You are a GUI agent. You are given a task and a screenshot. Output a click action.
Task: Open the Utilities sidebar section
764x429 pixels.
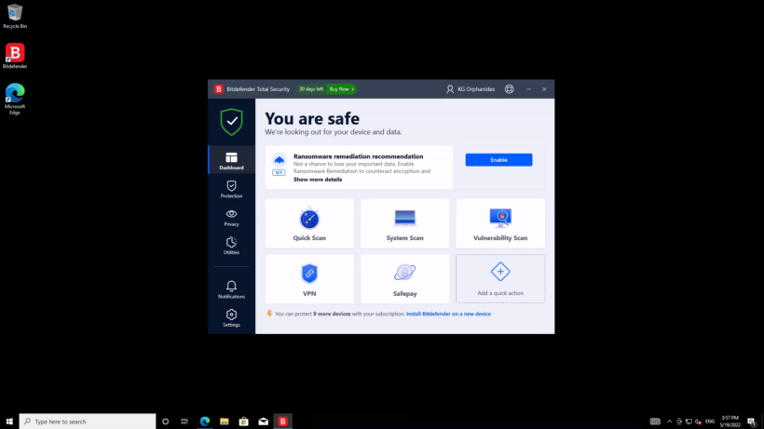(231, 245)
